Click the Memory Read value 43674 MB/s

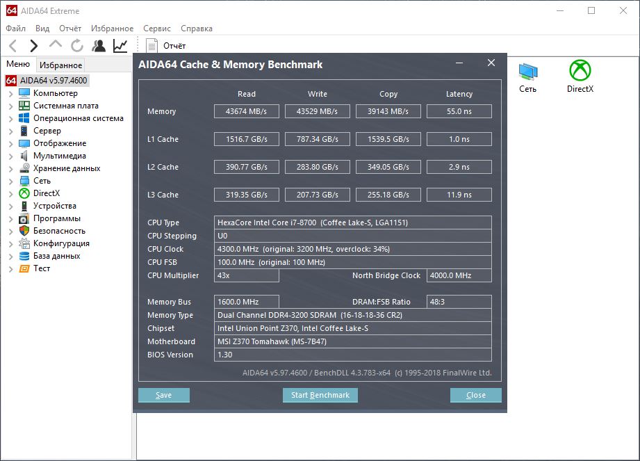[x=247, y=111]
